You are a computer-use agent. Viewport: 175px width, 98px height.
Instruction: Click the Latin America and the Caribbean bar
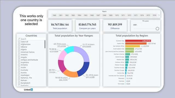click(x=129, y=51)
